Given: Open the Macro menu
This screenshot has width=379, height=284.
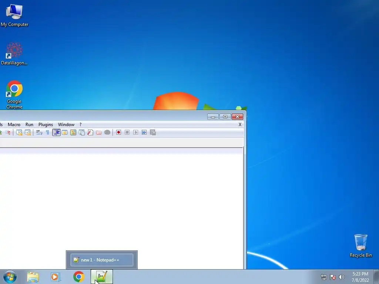Looking at the screenshot, I should click(x=14, y=125).
